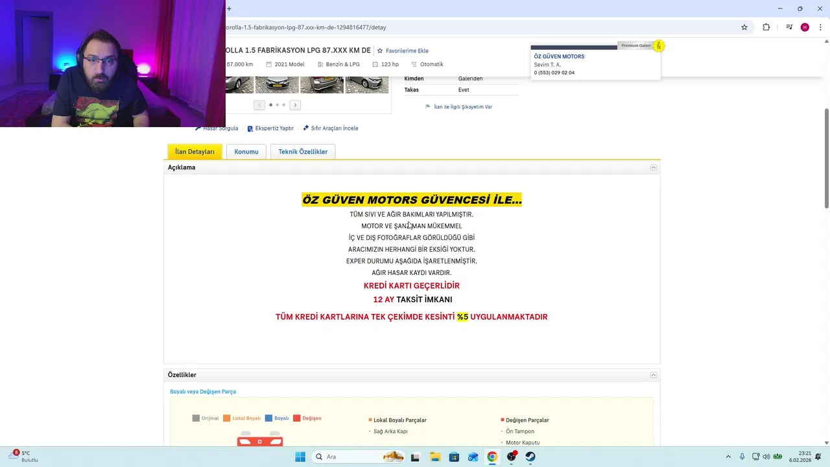Click Ön Tampon list entry
This screenshot has height=467, width=830.
[520, 431]
